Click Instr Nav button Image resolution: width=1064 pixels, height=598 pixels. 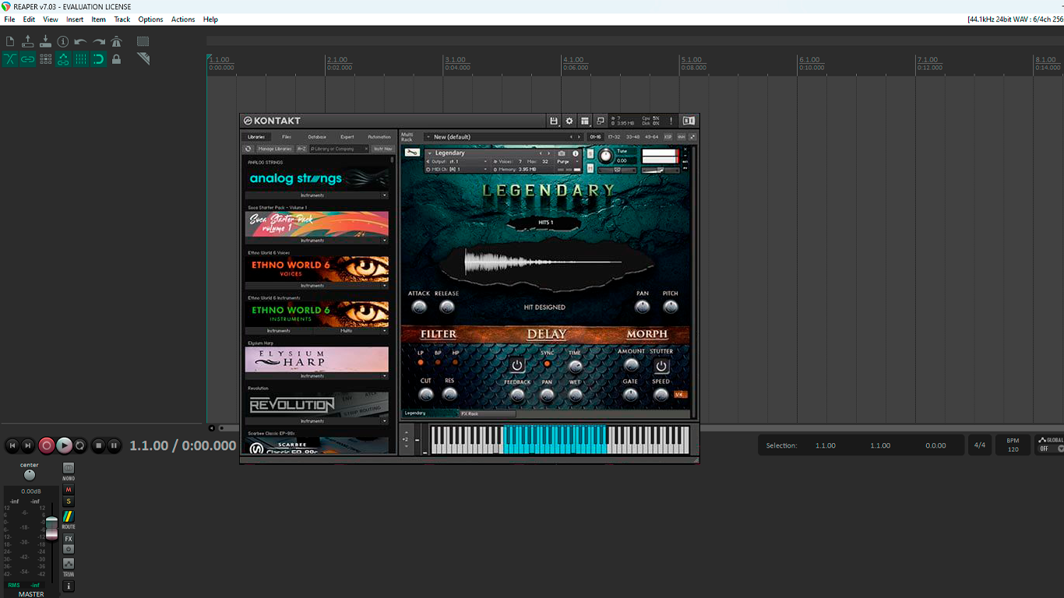382,149
